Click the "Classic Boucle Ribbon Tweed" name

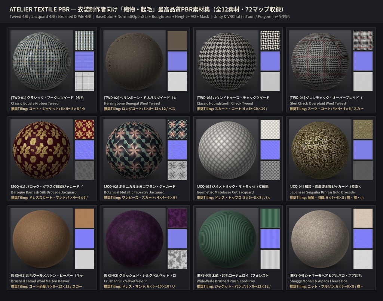[x=35, y=103]
